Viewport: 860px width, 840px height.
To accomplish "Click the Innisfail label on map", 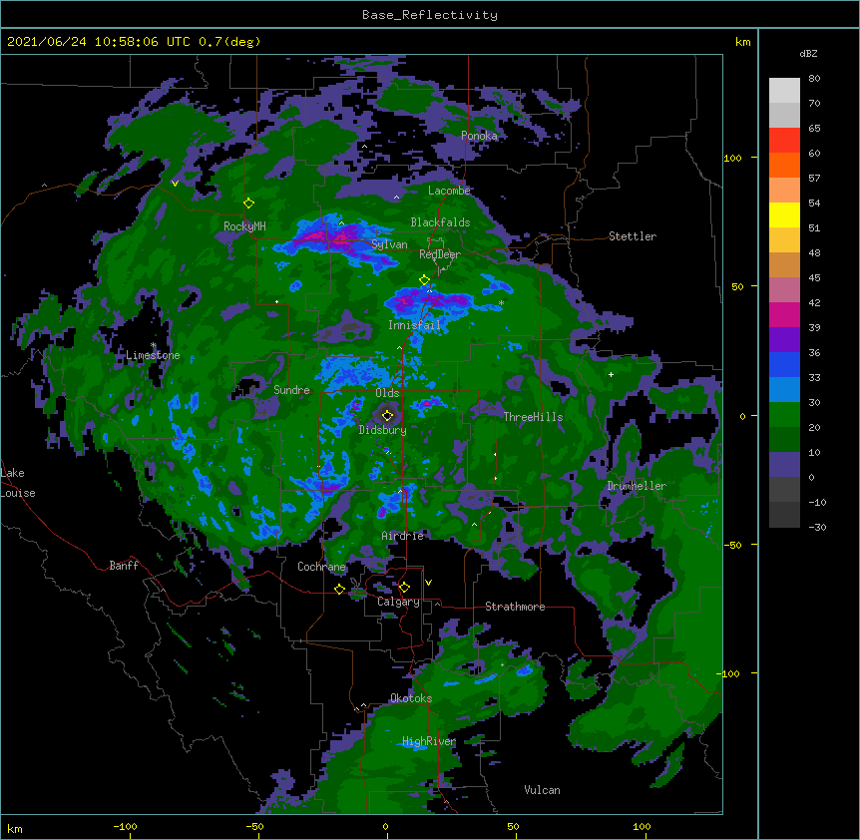I will coord(414,325).
